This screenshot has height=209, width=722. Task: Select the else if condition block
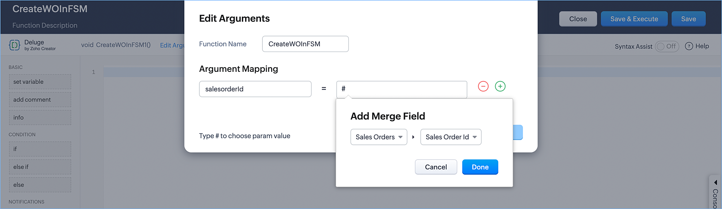[x=40, y=167]
